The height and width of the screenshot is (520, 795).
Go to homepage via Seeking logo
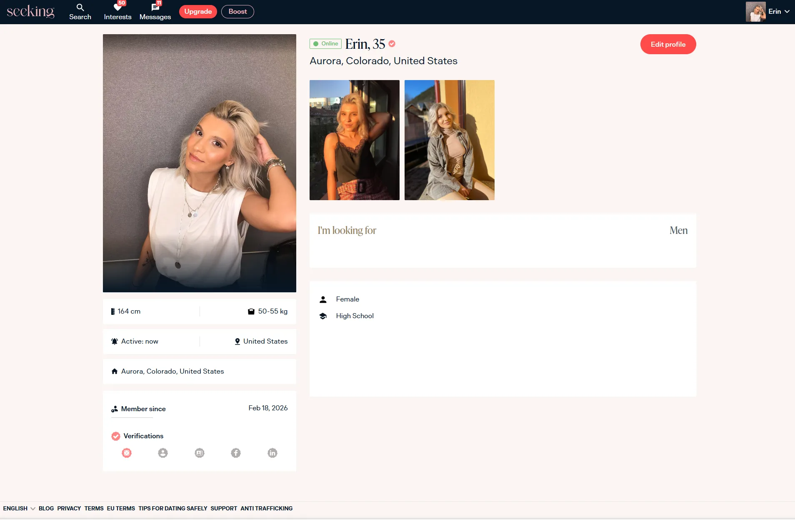[30, 12]
